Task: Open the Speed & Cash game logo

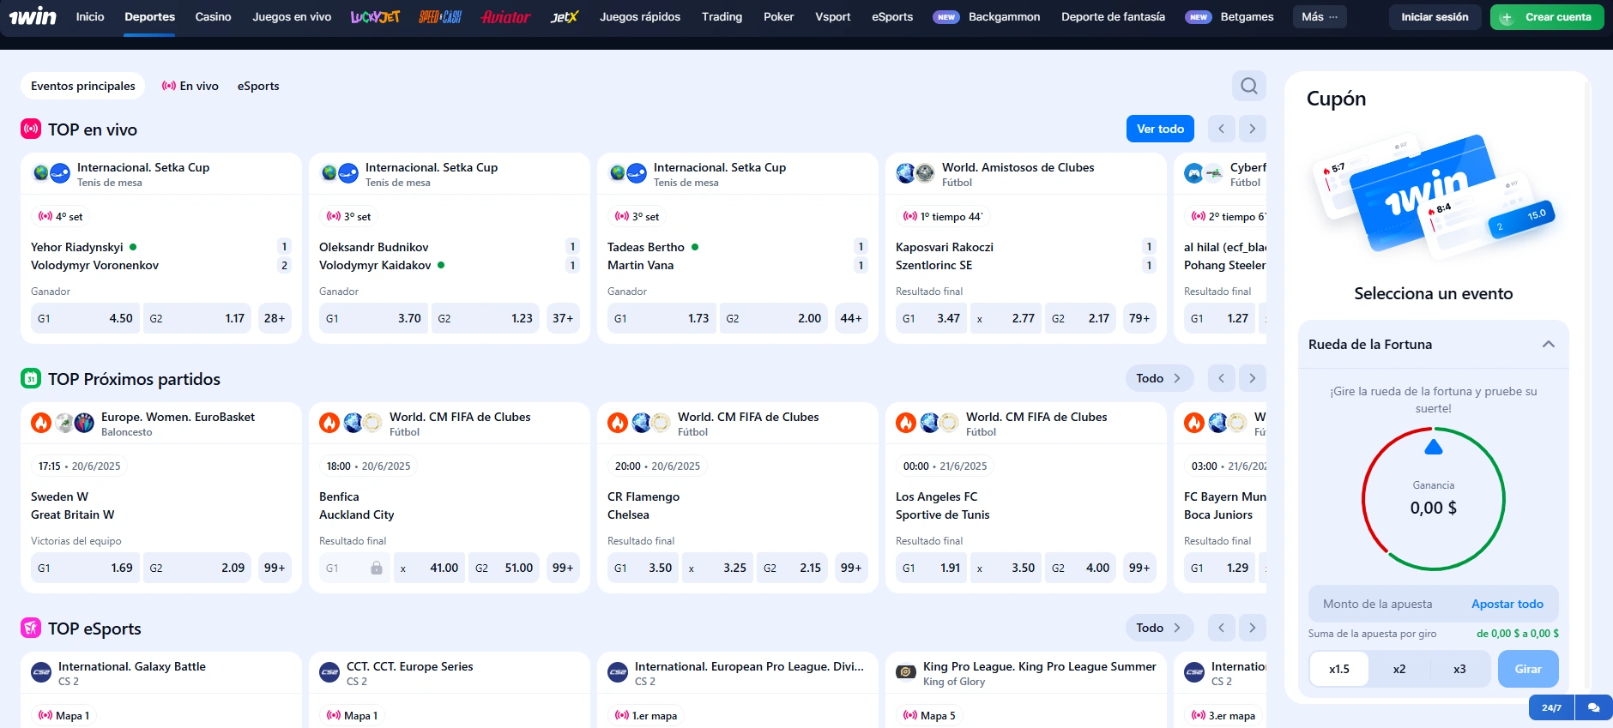Action: click(440, 16)
